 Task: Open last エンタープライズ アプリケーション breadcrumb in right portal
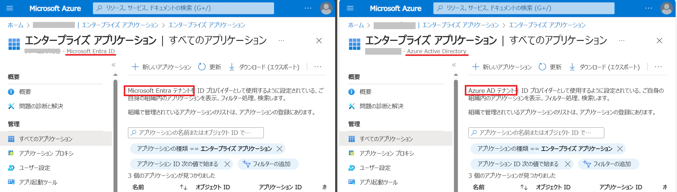[547, 25]
